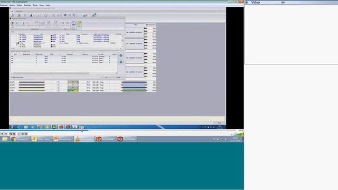Pause playback with the first VLC control button

(2, 134)
